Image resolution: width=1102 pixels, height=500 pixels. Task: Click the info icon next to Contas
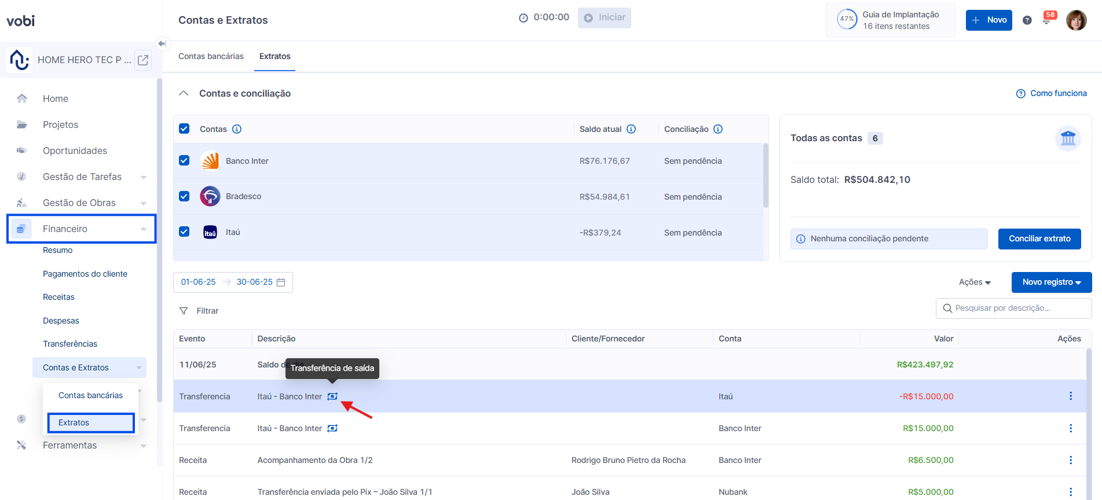pyautogui.click(x=237, y=129)
